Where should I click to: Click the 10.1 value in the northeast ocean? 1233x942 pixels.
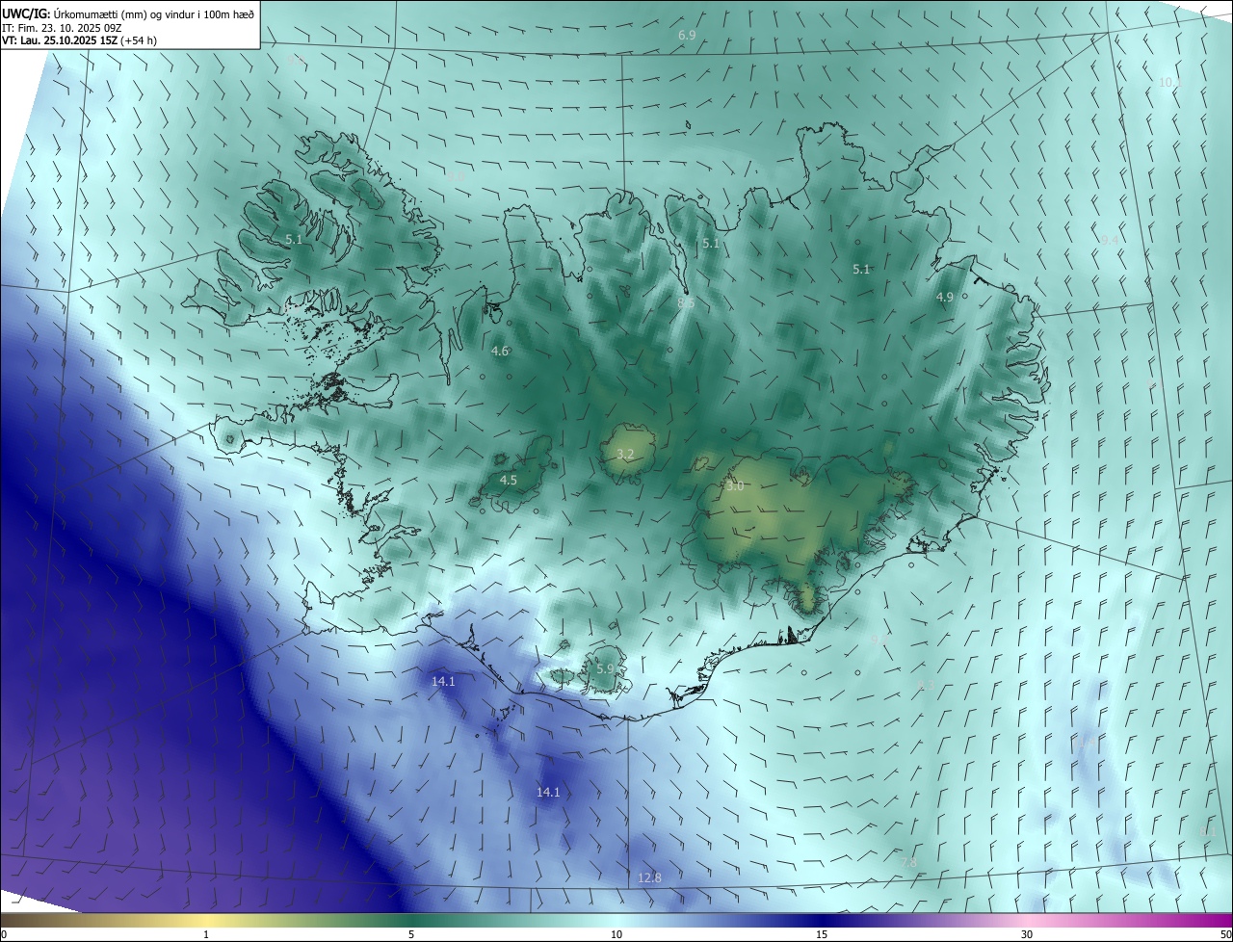tap(1168, 83)
